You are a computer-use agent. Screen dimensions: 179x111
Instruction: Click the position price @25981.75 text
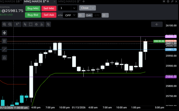tap(12, 11)
